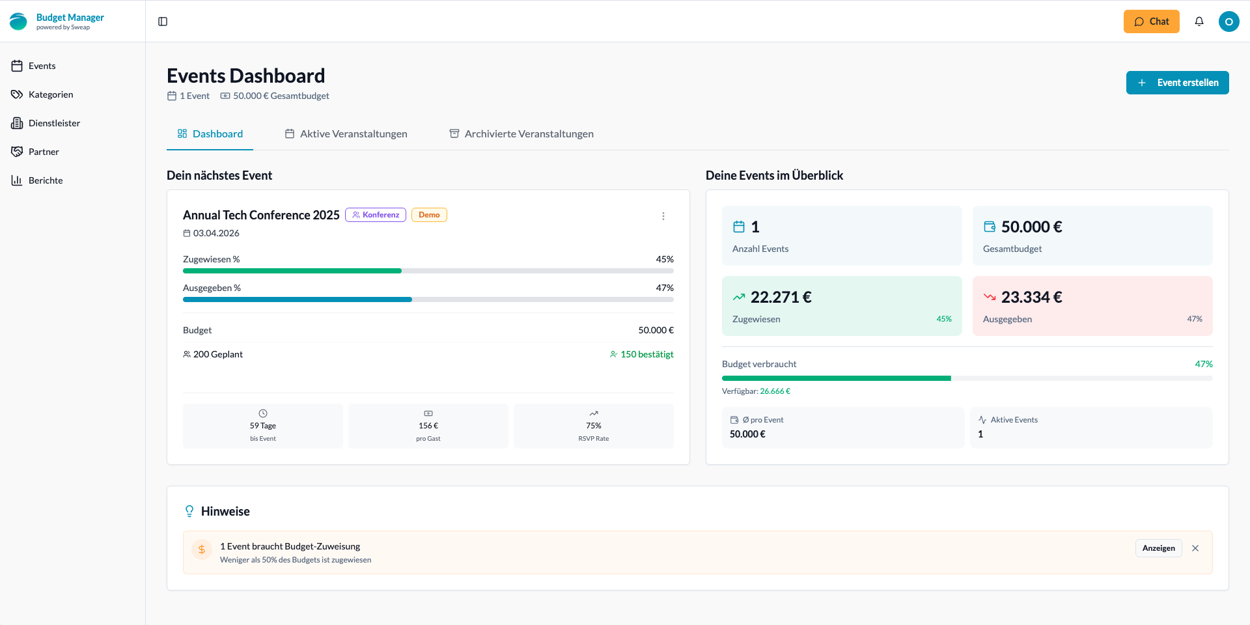This screenshot has height=625, width=1250.
Task: Click the Ausgegeben red stat card
Action: point(1092,306)
